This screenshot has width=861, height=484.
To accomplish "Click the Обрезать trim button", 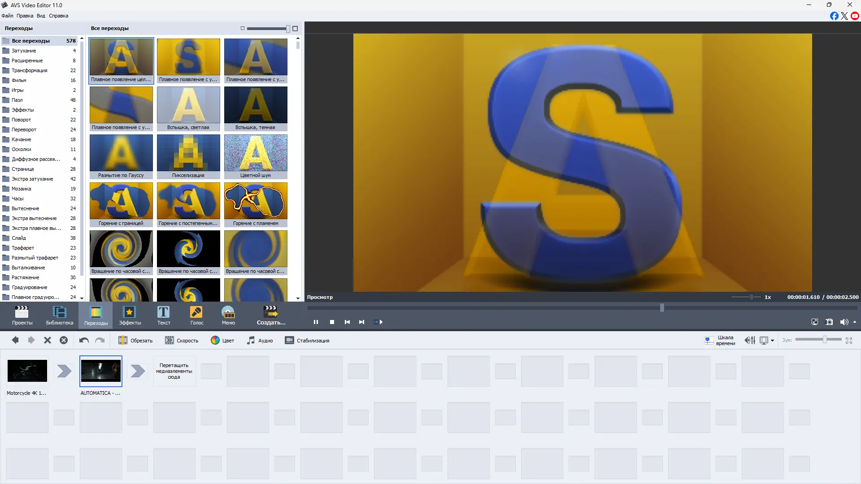I will (x=135, y=341).
